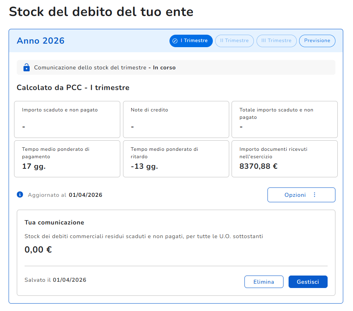Screen dimensions: 353x311
Task: Open the III Trimestre tab
Action: pyautogui.click(x=276, y=41)
